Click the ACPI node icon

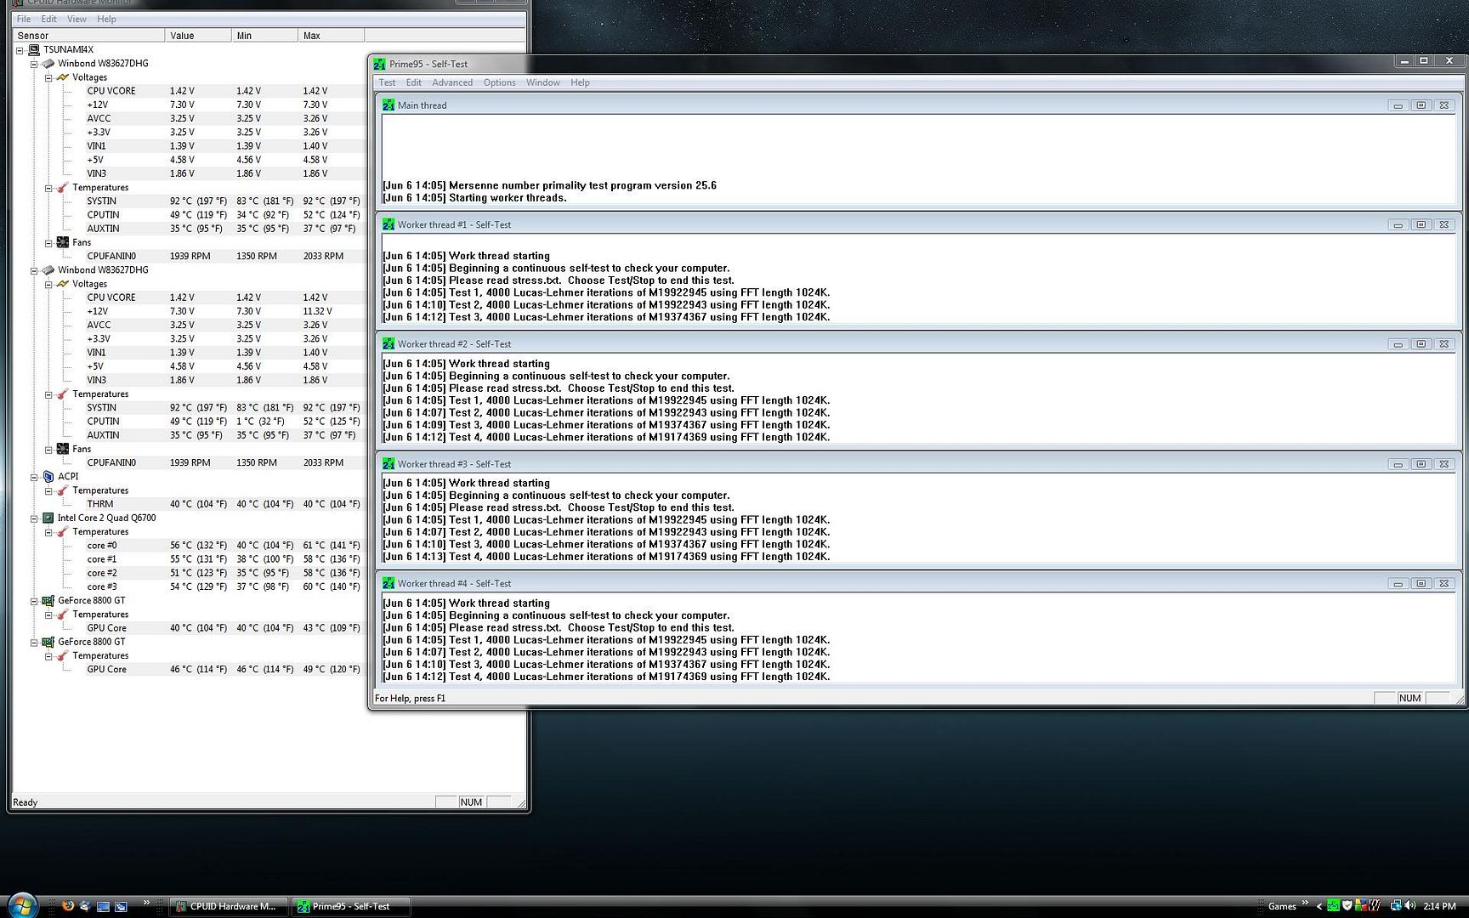[x=48, y=476]
